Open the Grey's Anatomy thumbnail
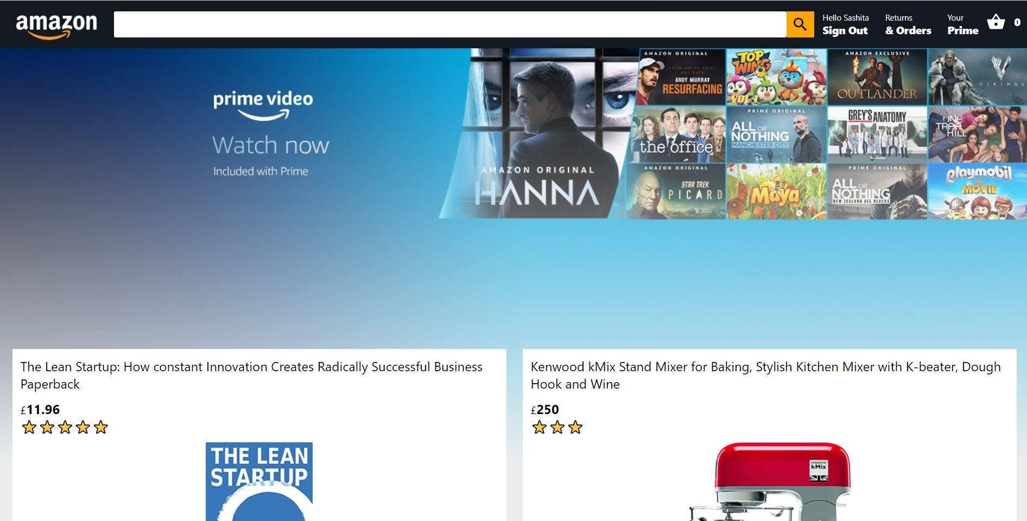1027x521 pixels. pyautogui.click(x=877, y=134)
